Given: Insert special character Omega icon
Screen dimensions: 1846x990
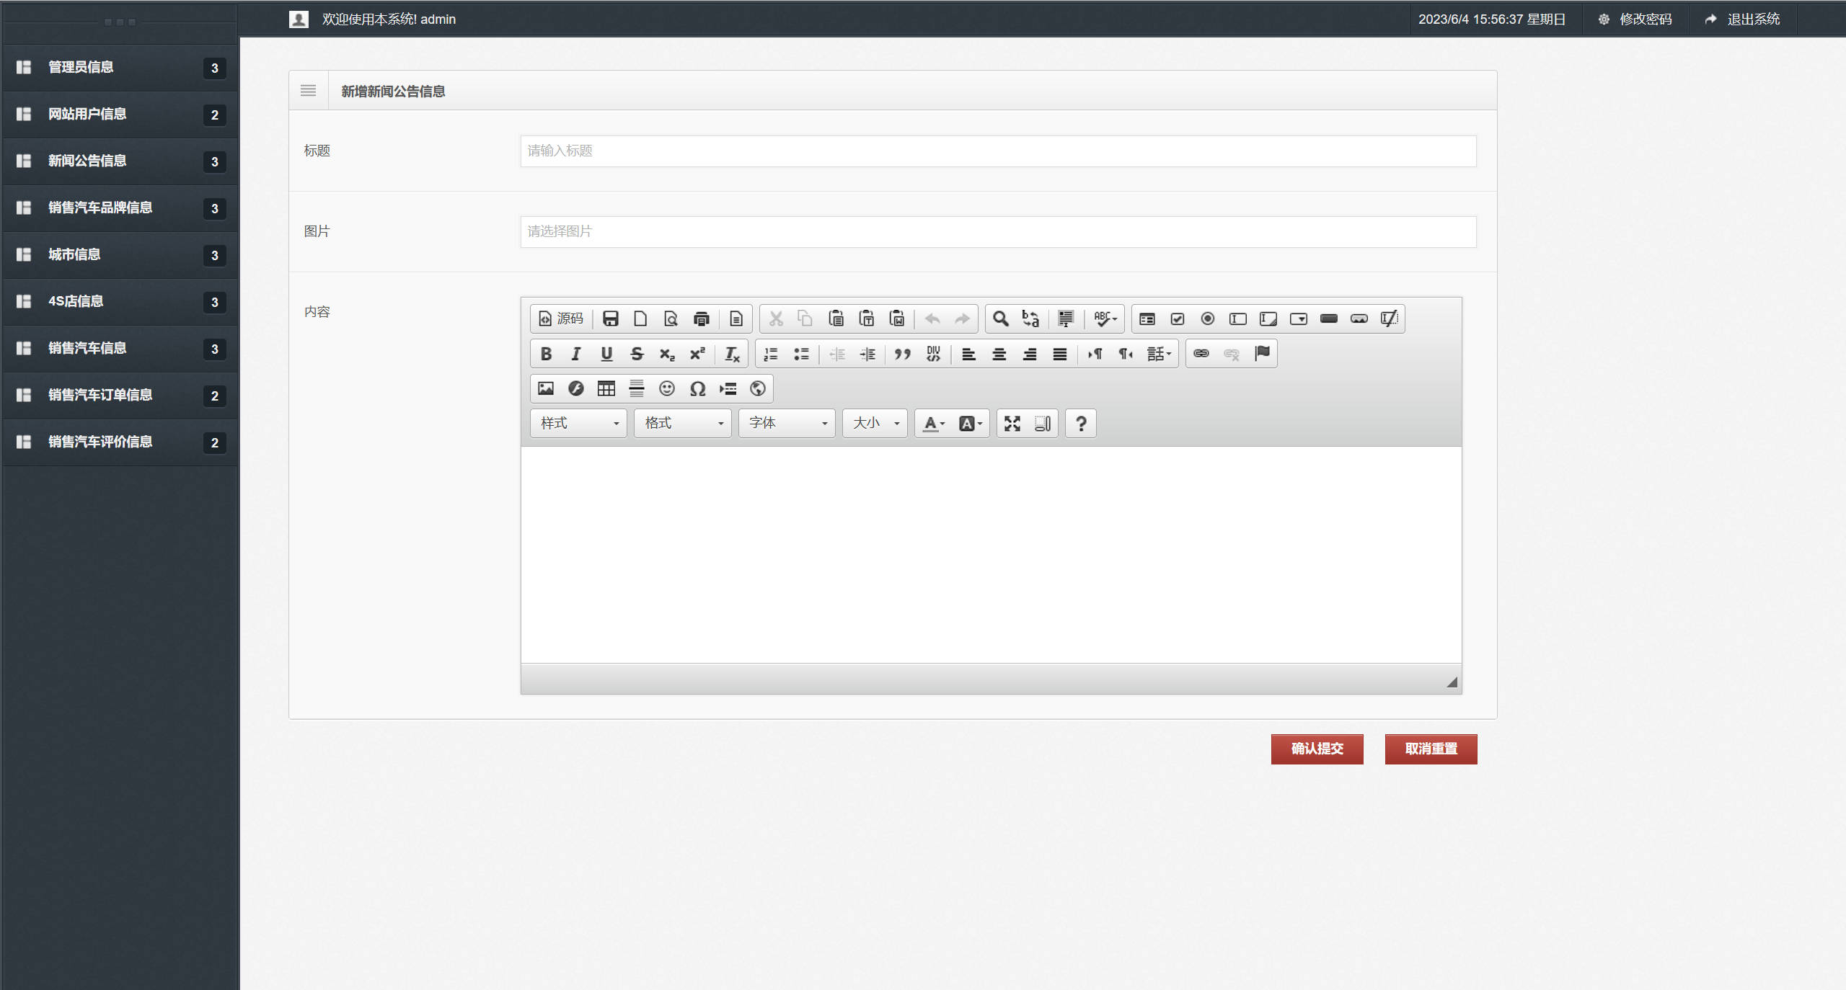Looking at the screenshot, I should coord(697,389).
